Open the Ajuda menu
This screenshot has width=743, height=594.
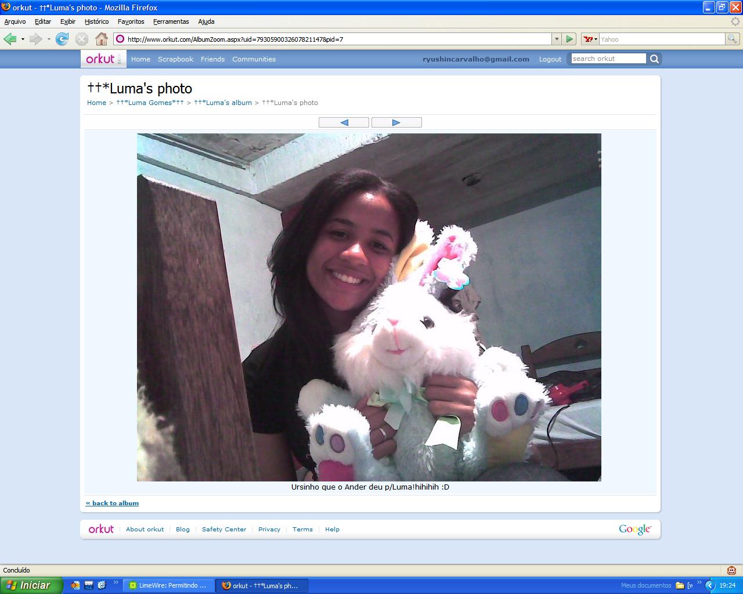(206, 21)
